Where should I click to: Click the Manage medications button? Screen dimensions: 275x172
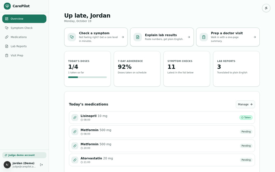point(245,104)
